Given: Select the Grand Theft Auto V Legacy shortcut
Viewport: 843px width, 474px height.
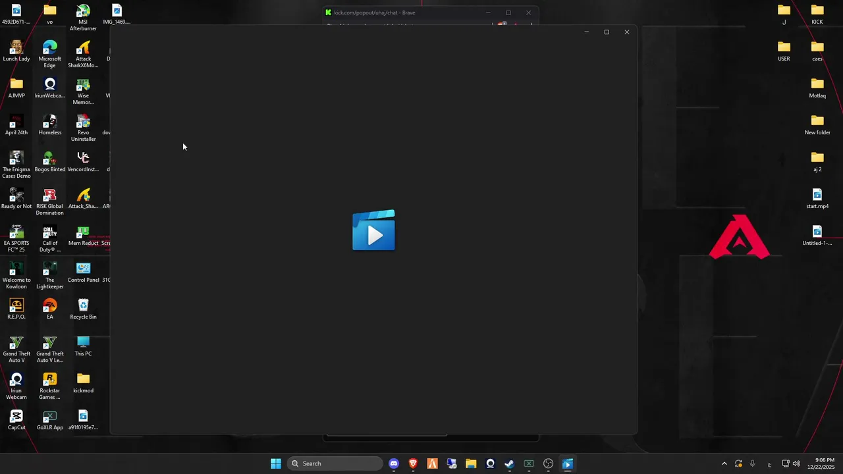Looking at the screenshot, I should pyautogui.click(x=50, y=350).
